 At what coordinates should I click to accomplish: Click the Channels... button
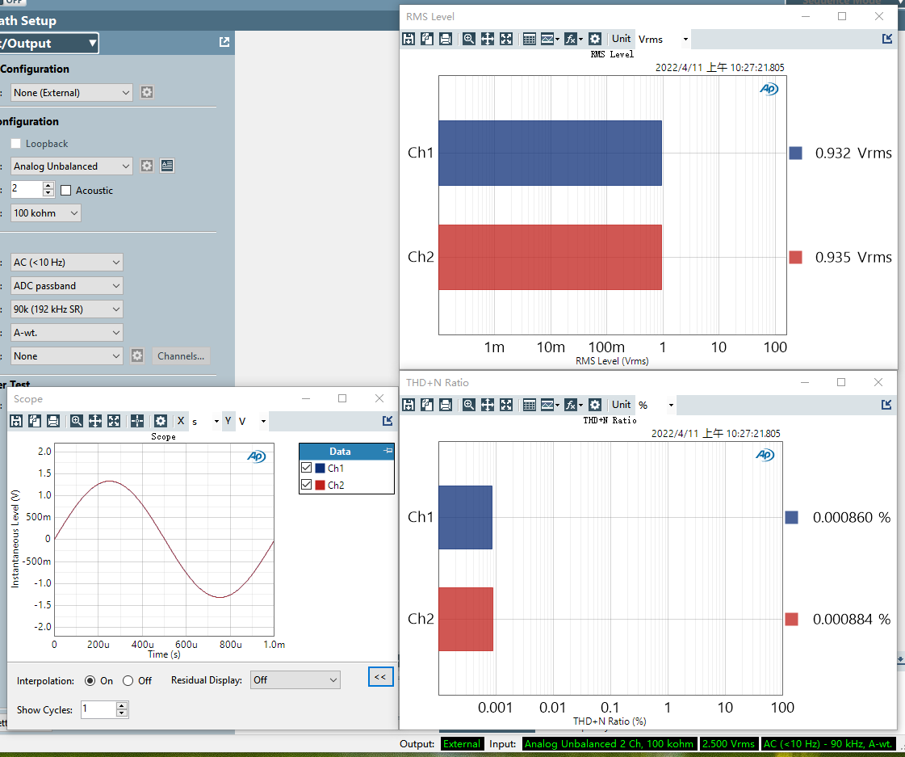tap(182, 356)
